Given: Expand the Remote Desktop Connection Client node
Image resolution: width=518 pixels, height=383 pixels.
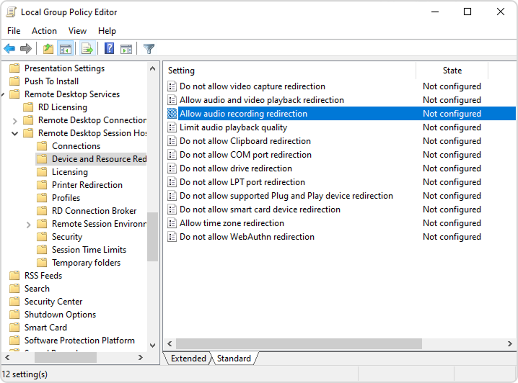Looking at the screenshot, I should pos(14,121).
